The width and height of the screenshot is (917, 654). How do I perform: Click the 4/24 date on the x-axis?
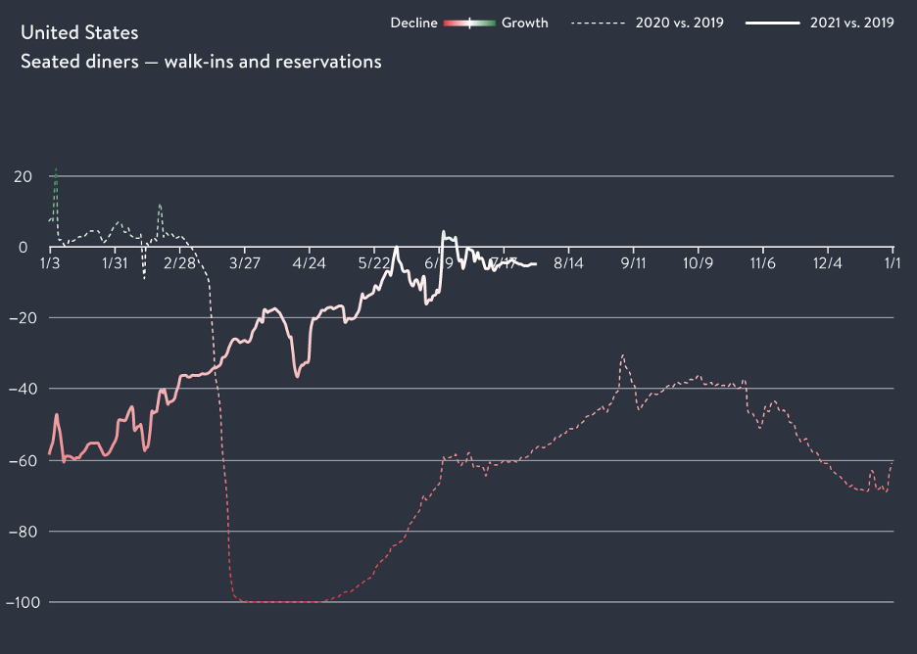click(x=309, y=263)
